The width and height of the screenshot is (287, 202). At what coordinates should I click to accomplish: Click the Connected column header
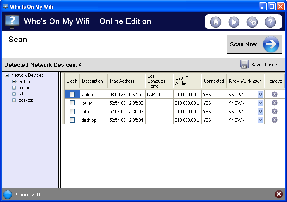click(214, 81)
